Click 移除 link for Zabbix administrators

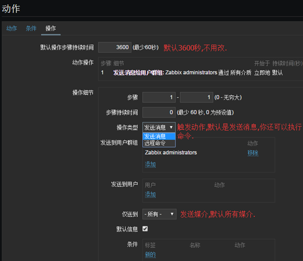click(253, 153)
